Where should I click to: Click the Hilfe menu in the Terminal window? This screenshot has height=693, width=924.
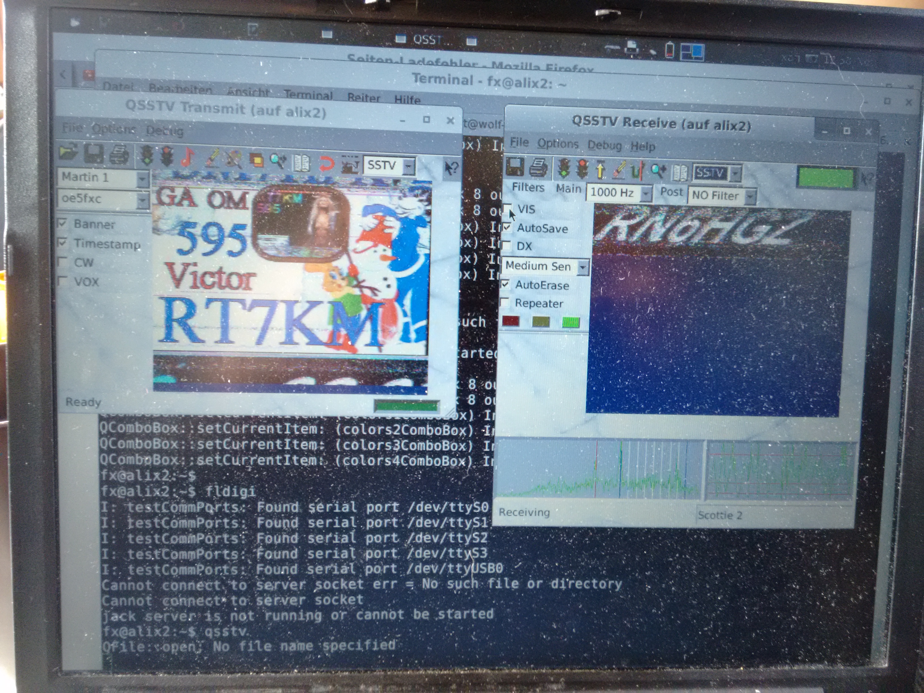pyautogui.click(x=407, y=99)
